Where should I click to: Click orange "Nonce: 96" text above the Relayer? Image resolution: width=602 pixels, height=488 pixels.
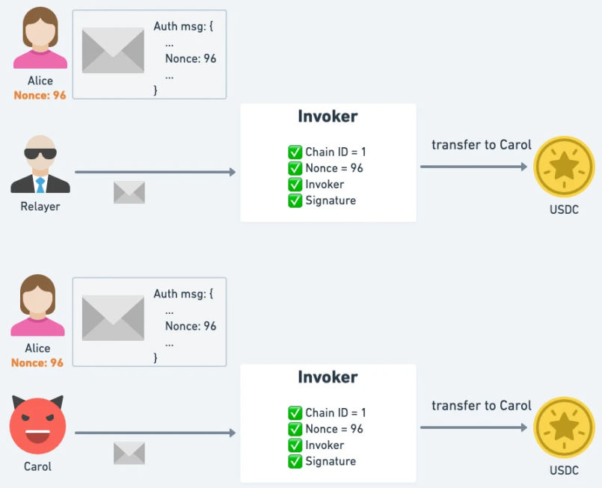tap(40, 96)
